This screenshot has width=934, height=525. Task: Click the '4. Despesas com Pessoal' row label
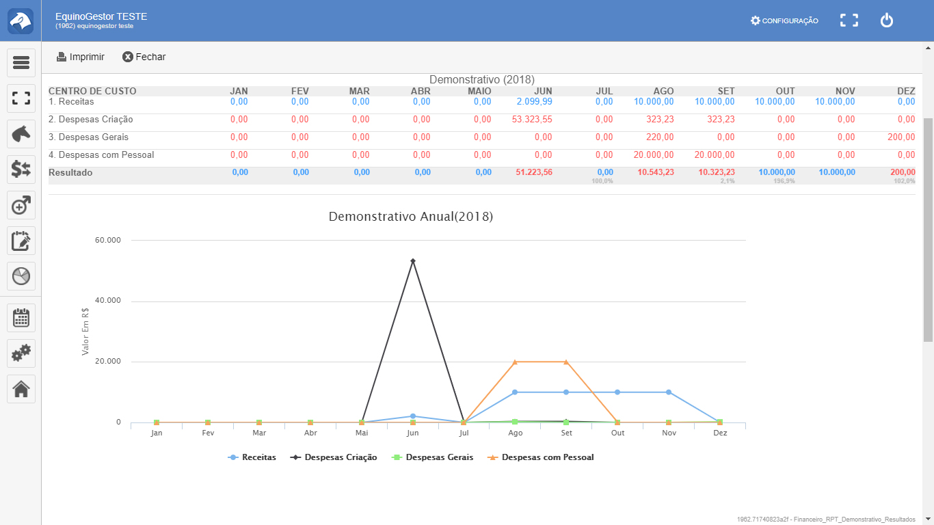coord(101,154)
